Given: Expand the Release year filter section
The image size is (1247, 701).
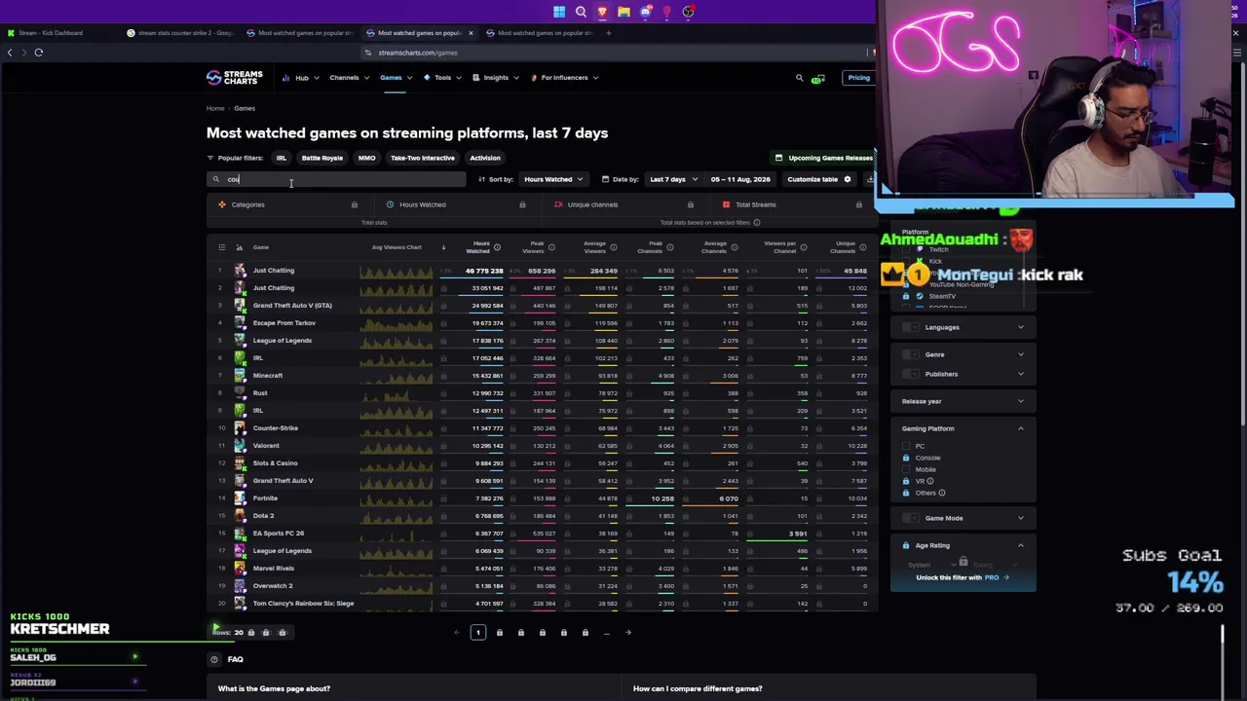Looking at the screenshot, I should pos(1021,401).
